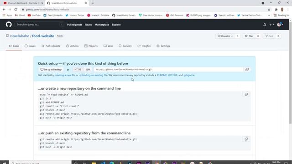Open YouTube bookmark
Viewport: 292px width, 164px height.
click(x=34, y=15)
